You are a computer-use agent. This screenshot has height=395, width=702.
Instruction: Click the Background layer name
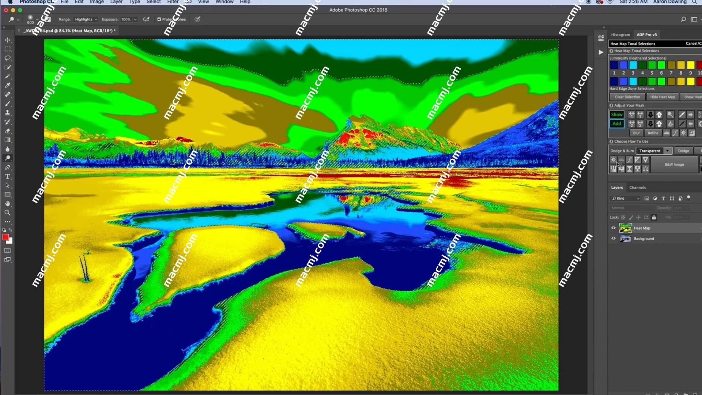pos(644,238)
